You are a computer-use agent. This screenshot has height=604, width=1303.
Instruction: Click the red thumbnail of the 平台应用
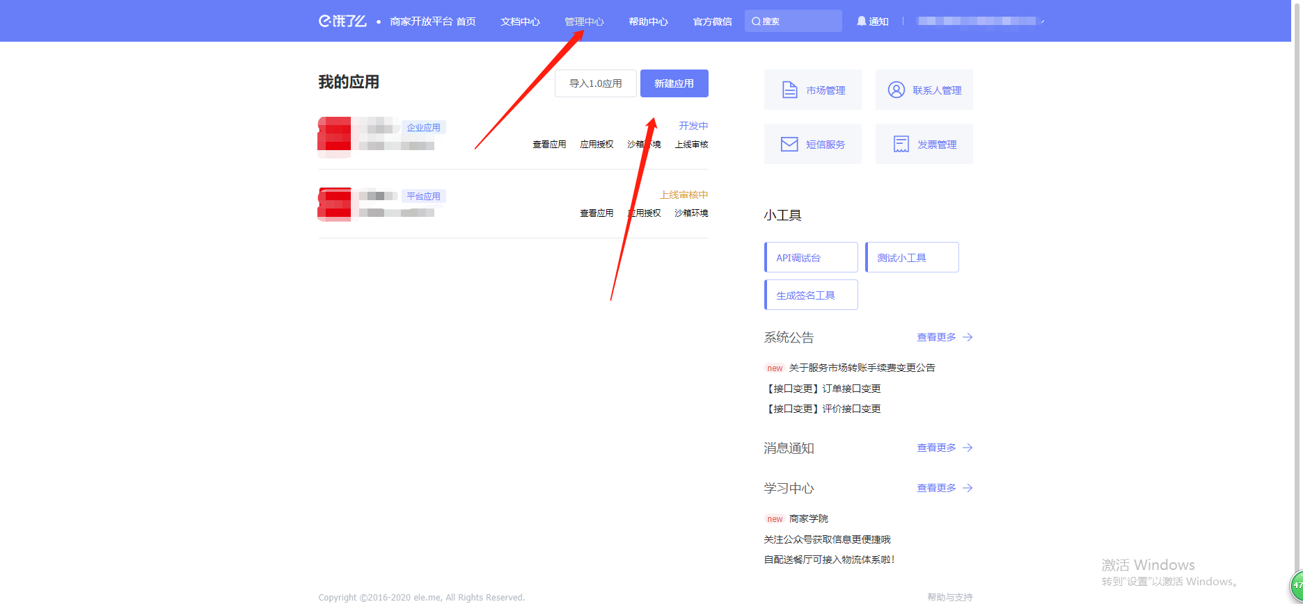pyautogui.click(x=335, y=204)
